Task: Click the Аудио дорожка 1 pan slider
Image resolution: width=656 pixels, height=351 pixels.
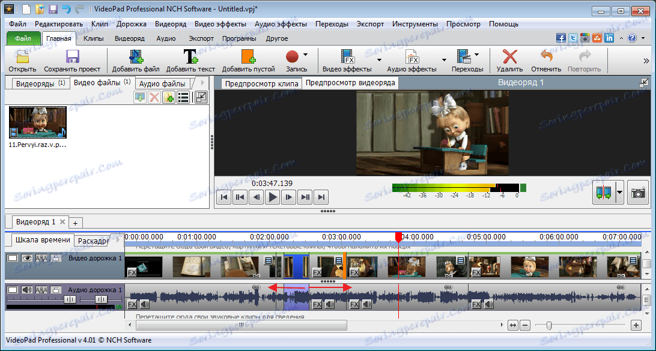Action: [x=100, y=299]
